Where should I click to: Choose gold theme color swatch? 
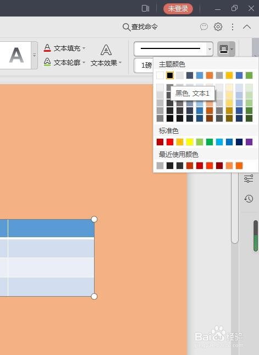coord(229,75)
